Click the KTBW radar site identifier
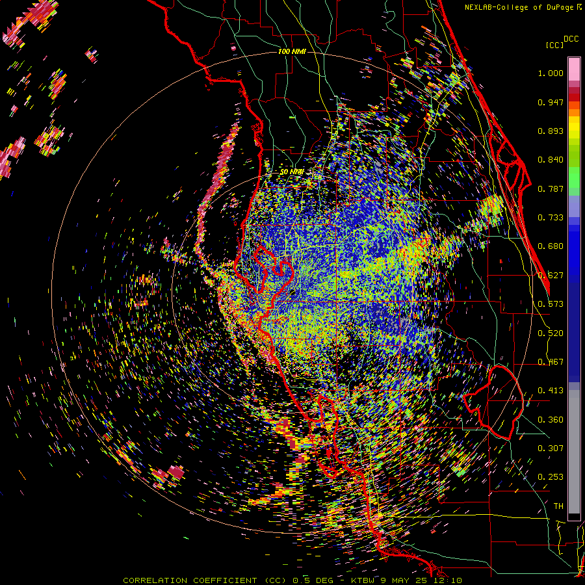 coord(363,580)
